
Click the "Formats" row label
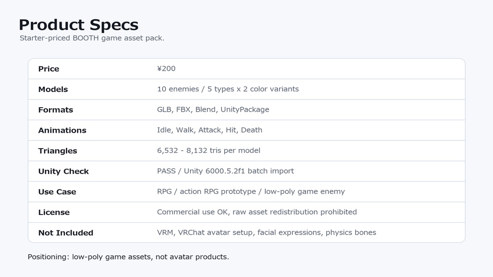coord(56,110)
